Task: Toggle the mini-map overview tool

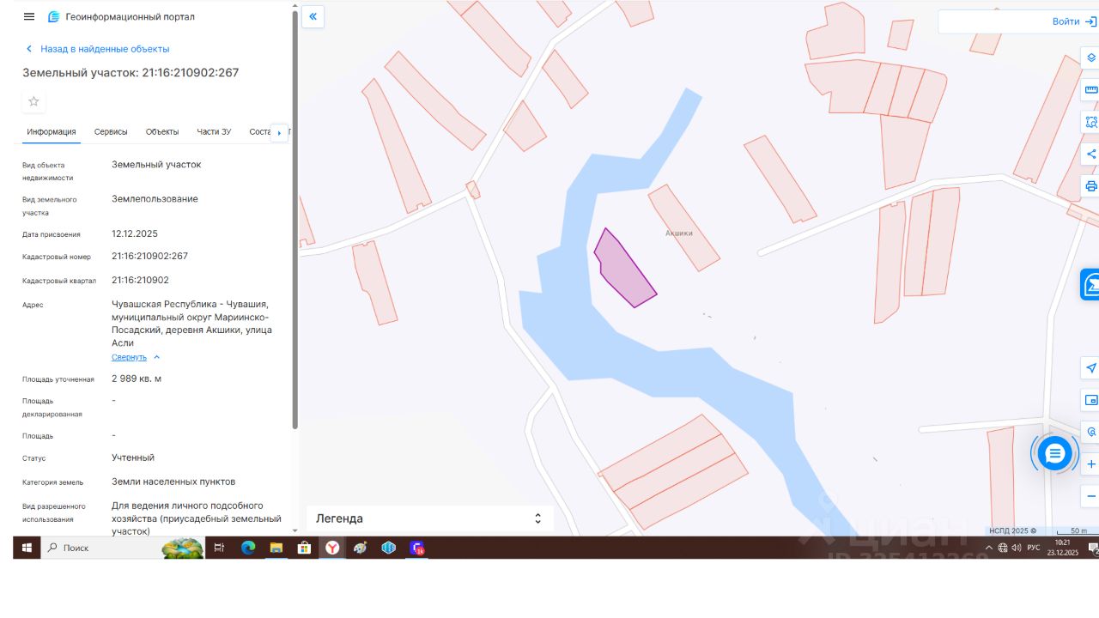Action: [x=1091, y=400]
